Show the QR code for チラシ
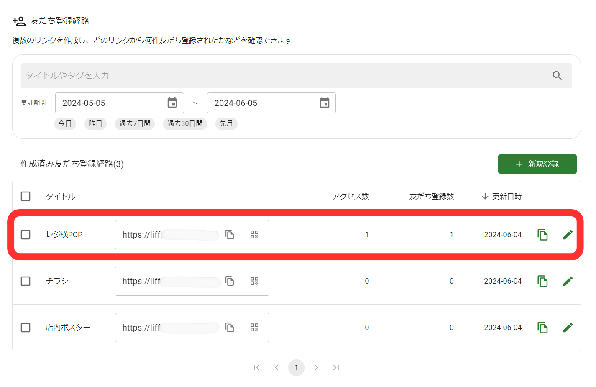 [x=254, y=281]
